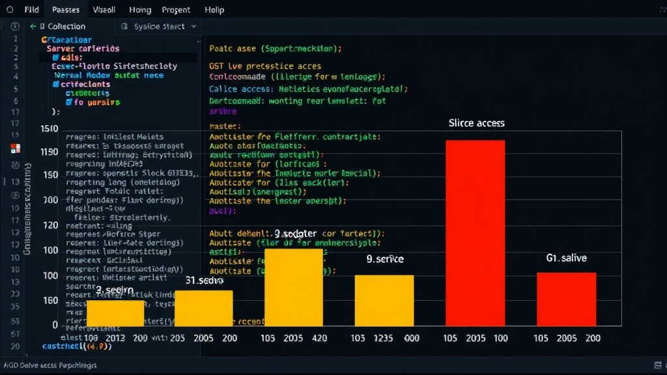Click the purple arolure keyword
The image size is (667, 375).
pyautogui.click(x=223, y=111)
